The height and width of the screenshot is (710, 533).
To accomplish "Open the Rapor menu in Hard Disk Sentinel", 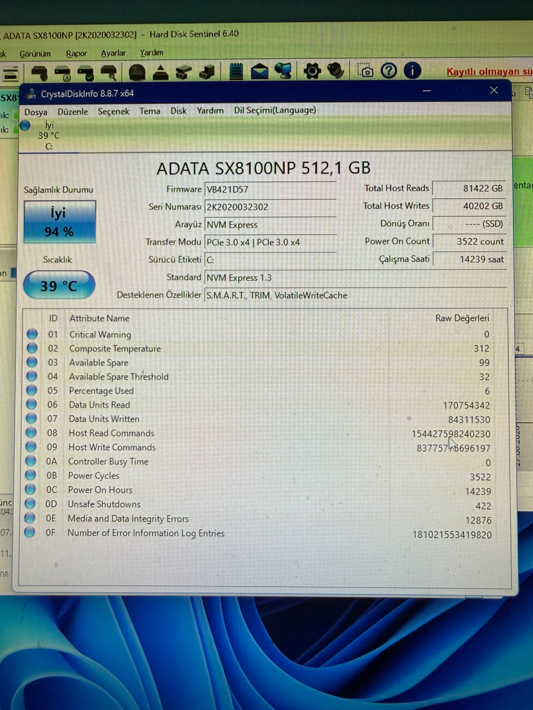I will [76, 54].
